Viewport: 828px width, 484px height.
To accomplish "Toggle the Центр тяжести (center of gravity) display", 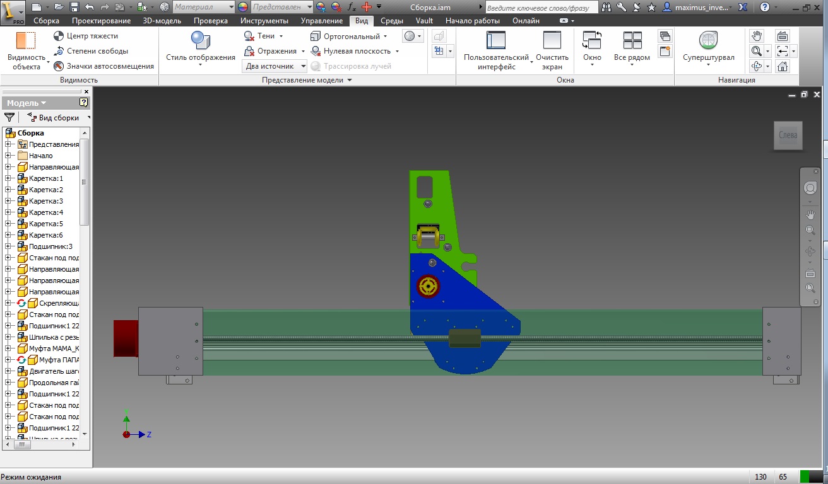I will pyautogui.click(x=85, y=36).
